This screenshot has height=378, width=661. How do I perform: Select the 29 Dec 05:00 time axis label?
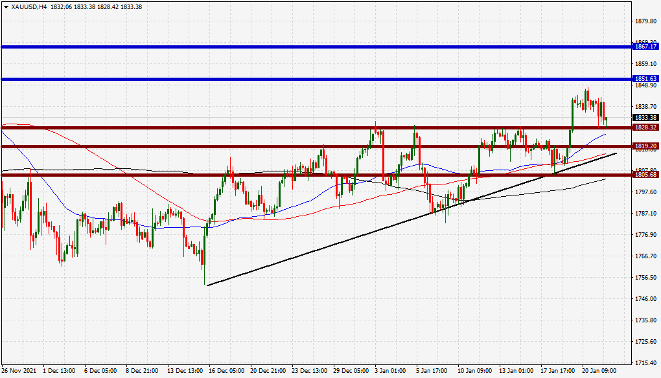coord(351,371)
